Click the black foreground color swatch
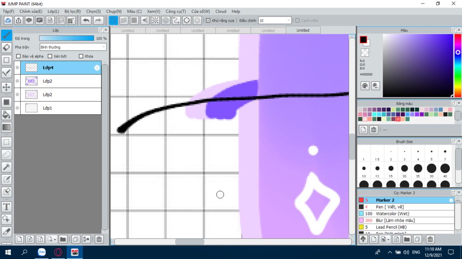The width and height of the screenshot is (462, 259). (x=363, y=40)
